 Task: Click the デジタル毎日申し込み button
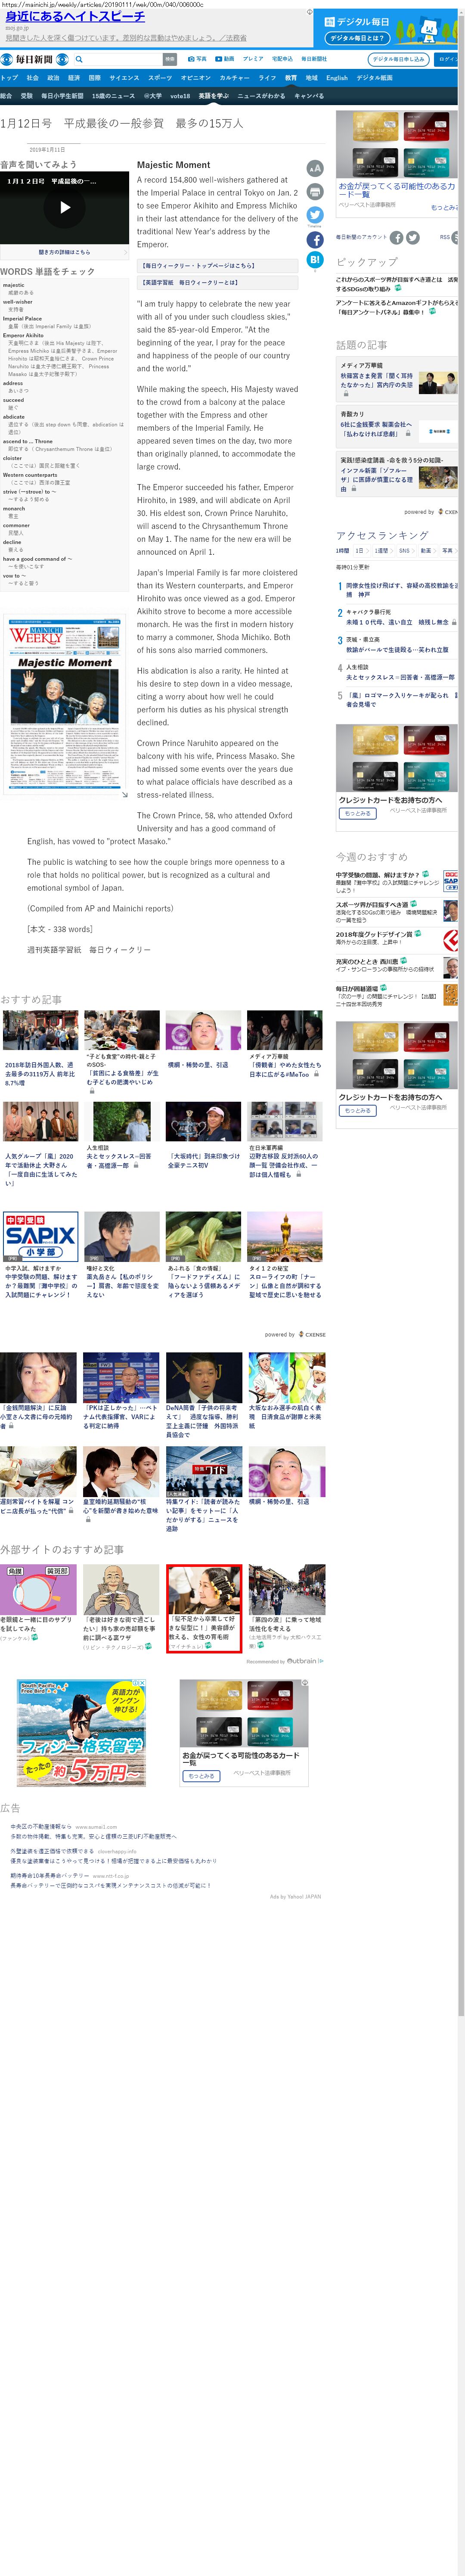(x=398, y=60)
